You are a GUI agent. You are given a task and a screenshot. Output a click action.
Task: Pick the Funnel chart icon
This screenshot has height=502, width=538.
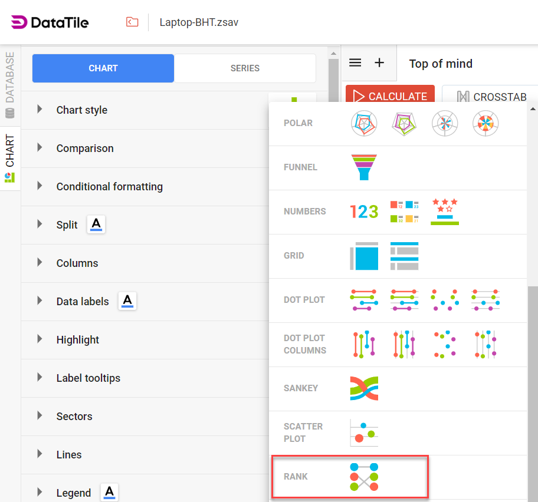click(x=363, y=167)
